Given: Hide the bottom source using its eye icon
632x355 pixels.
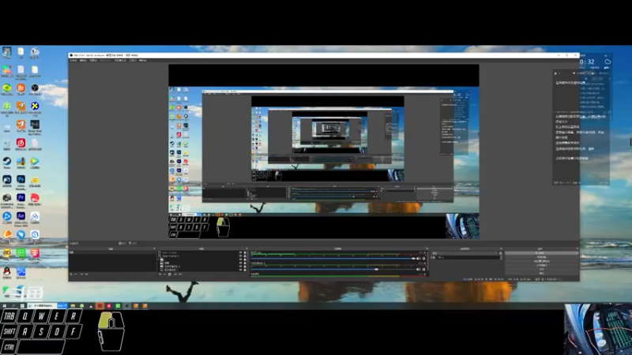Looking at the screenshot, I should [241, 270].
